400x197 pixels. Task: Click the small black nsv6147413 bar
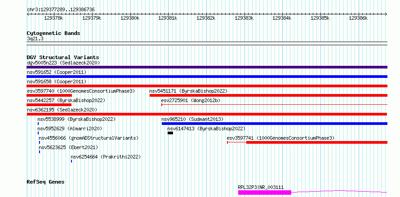170,133
